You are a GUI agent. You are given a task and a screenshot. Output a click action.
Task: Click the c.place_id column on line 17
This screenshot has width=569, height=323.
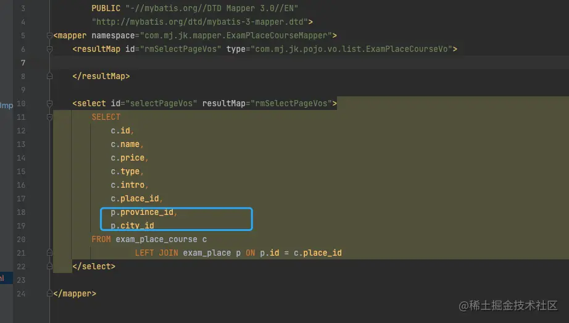135,199
